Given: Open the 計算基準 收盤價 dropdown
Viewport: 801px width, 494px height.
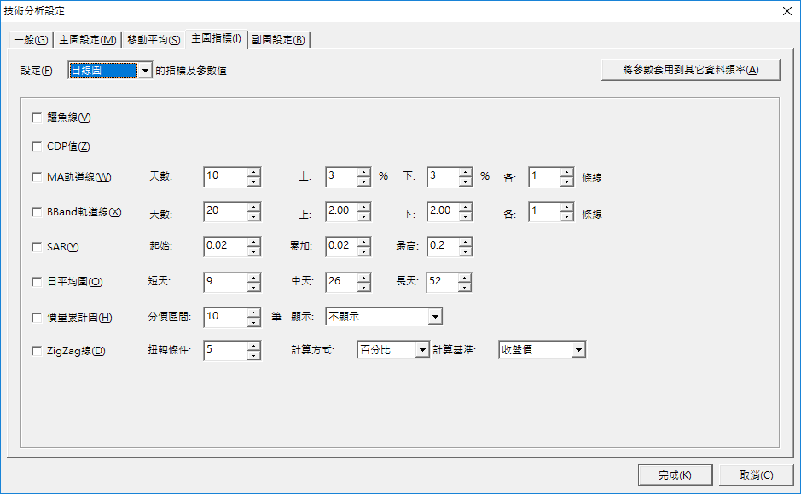Looking at the screenshot, I should pos(578,350).
